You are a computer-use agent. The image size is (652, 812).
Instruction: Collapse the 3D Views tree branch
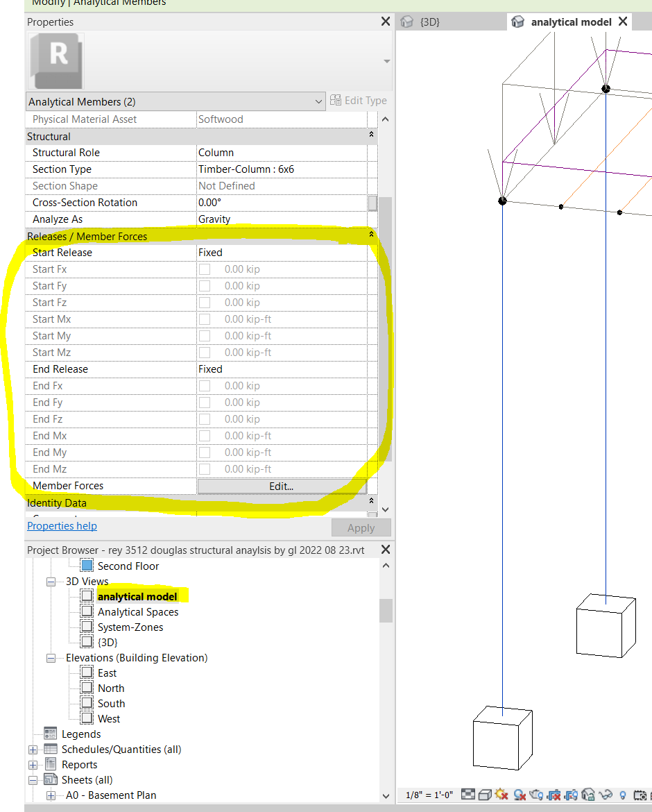click(x=50, y=581)
